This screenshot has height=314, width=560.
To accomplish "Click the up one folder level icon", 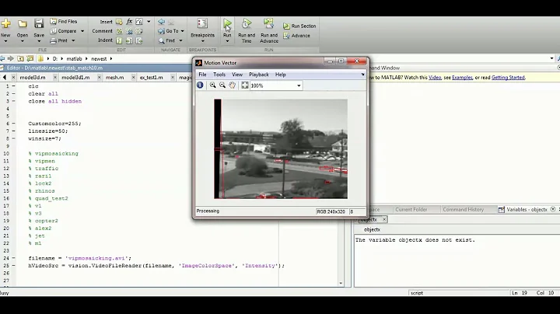I will point(20,58).
